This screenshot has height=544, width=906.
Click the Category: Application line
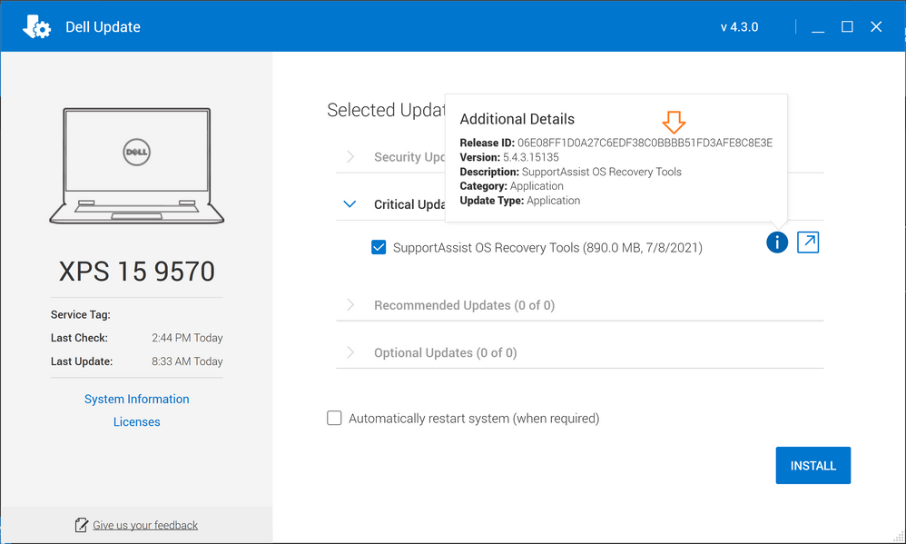511,186
